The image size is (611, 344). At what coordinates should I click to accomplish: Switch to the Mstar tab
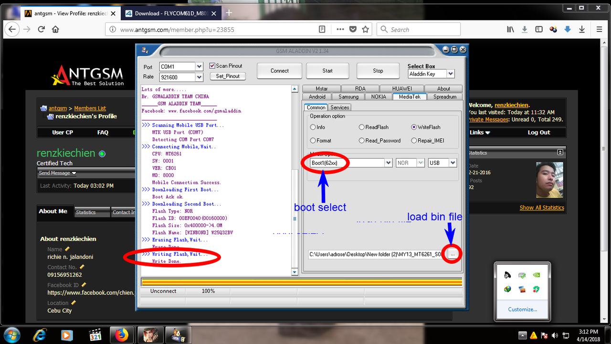pyautogui.click(x=321, y=88)
